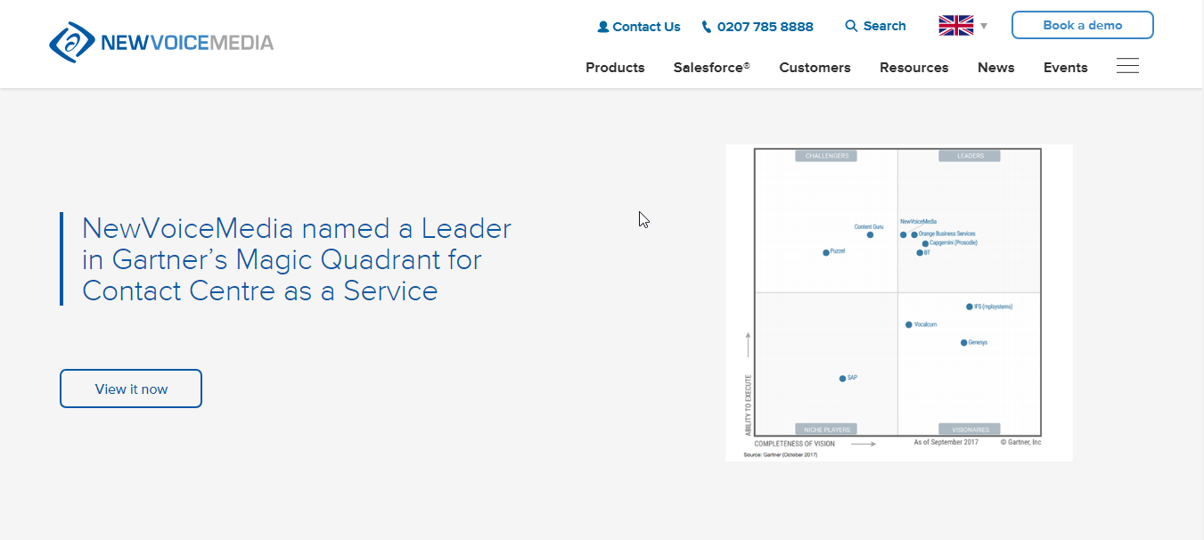Click the NewVoiceMedia logo
This screenshot has width=1204, height=540.
click(161, 42)
